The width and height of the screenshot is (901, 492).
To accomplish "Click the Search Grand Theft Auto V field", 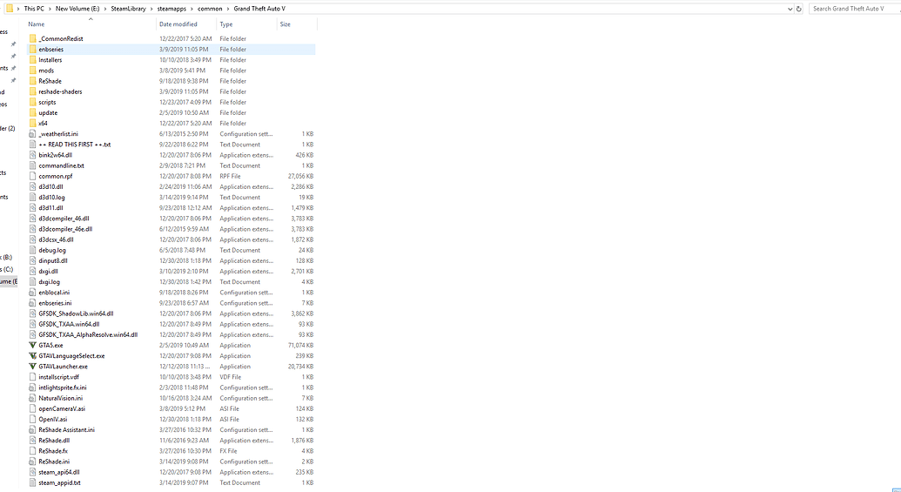I will [854, 9].
